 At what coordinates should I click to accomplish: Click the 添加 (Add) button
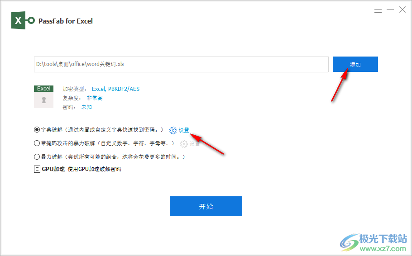[x=355, y=64]
